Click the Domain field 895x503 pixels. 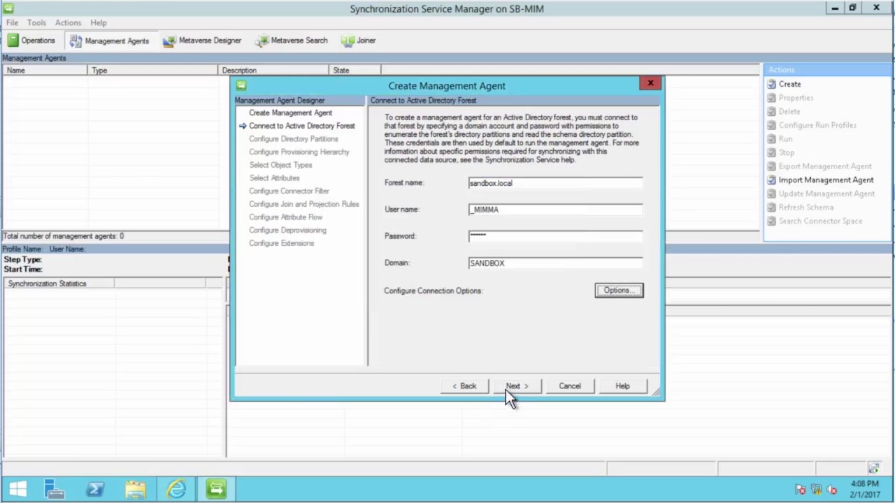pyautogui.click(x=555, y=263)
